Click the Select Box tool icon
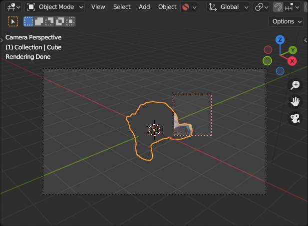Image resolution: width=308 pixels, height=226 pixels. (x=13, y=21)
